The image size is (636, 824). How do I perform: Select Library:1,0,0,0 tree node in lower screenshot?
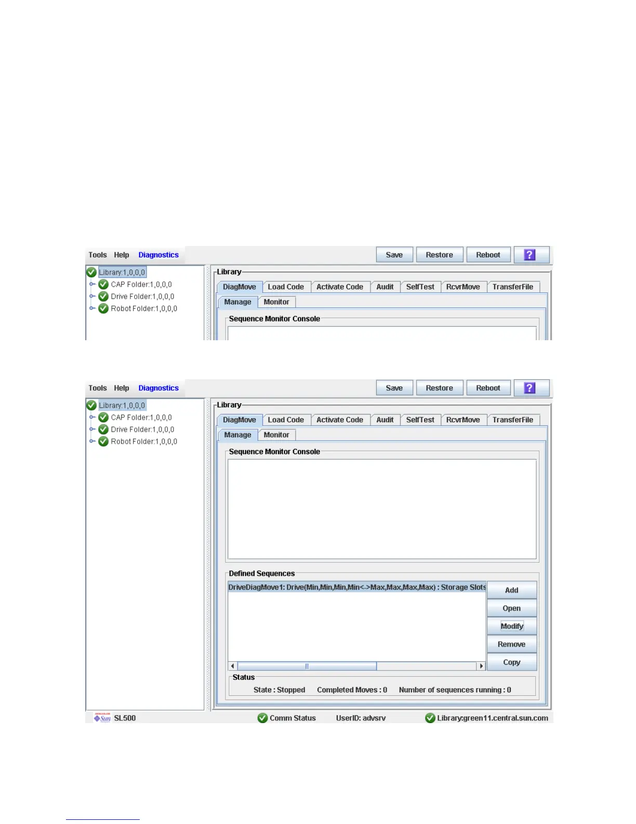pos(122,405)
